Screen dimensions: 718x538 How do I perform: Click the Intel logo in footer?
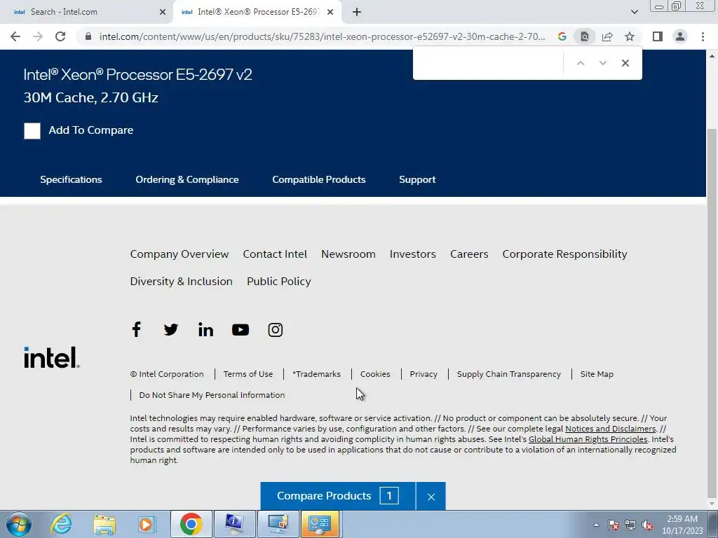click(x=52, y=357)
